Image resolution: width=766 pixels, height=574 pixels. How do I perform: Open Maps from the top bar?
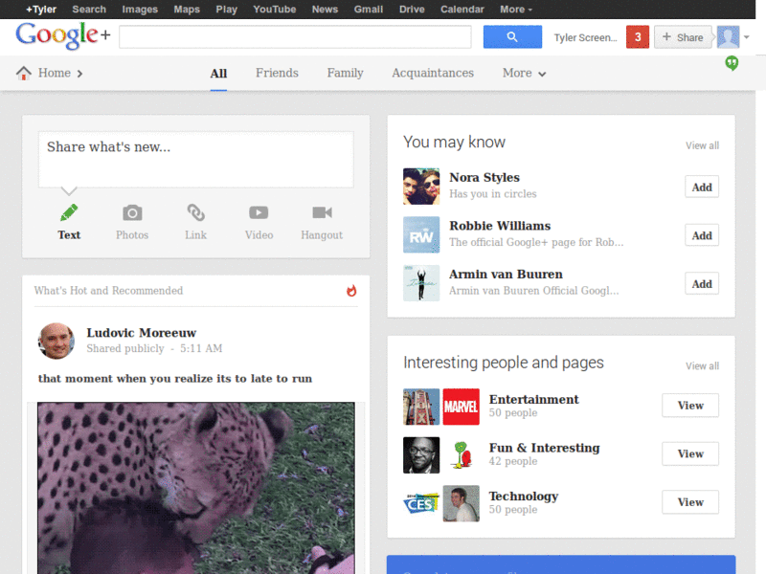pyautogui.click(x=187, y=10)
